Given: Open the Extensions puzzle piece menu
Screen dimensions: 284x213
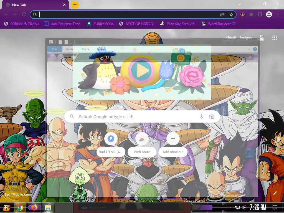Looking at the screenshot, I should 251,14.
